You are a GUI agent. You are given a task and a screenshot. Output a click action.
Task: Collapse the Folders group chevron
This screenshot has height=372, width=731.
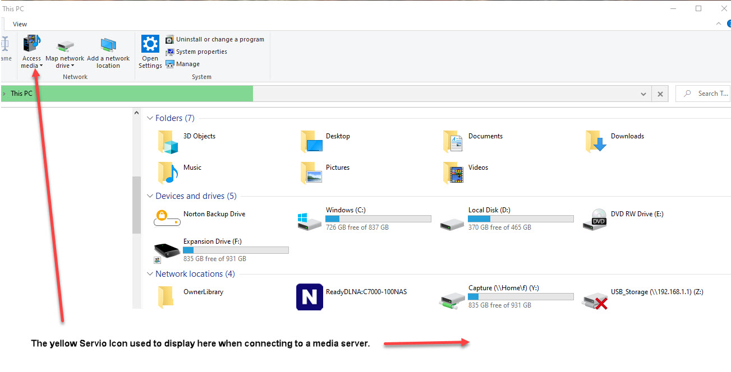[x=150, y=118]
